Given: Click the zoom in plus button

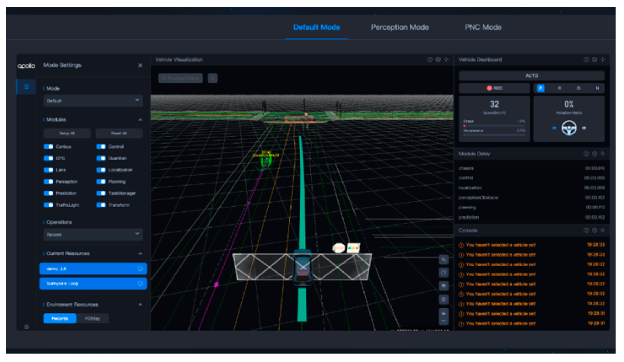Looking at the screenshot, I should coord(443,313).
